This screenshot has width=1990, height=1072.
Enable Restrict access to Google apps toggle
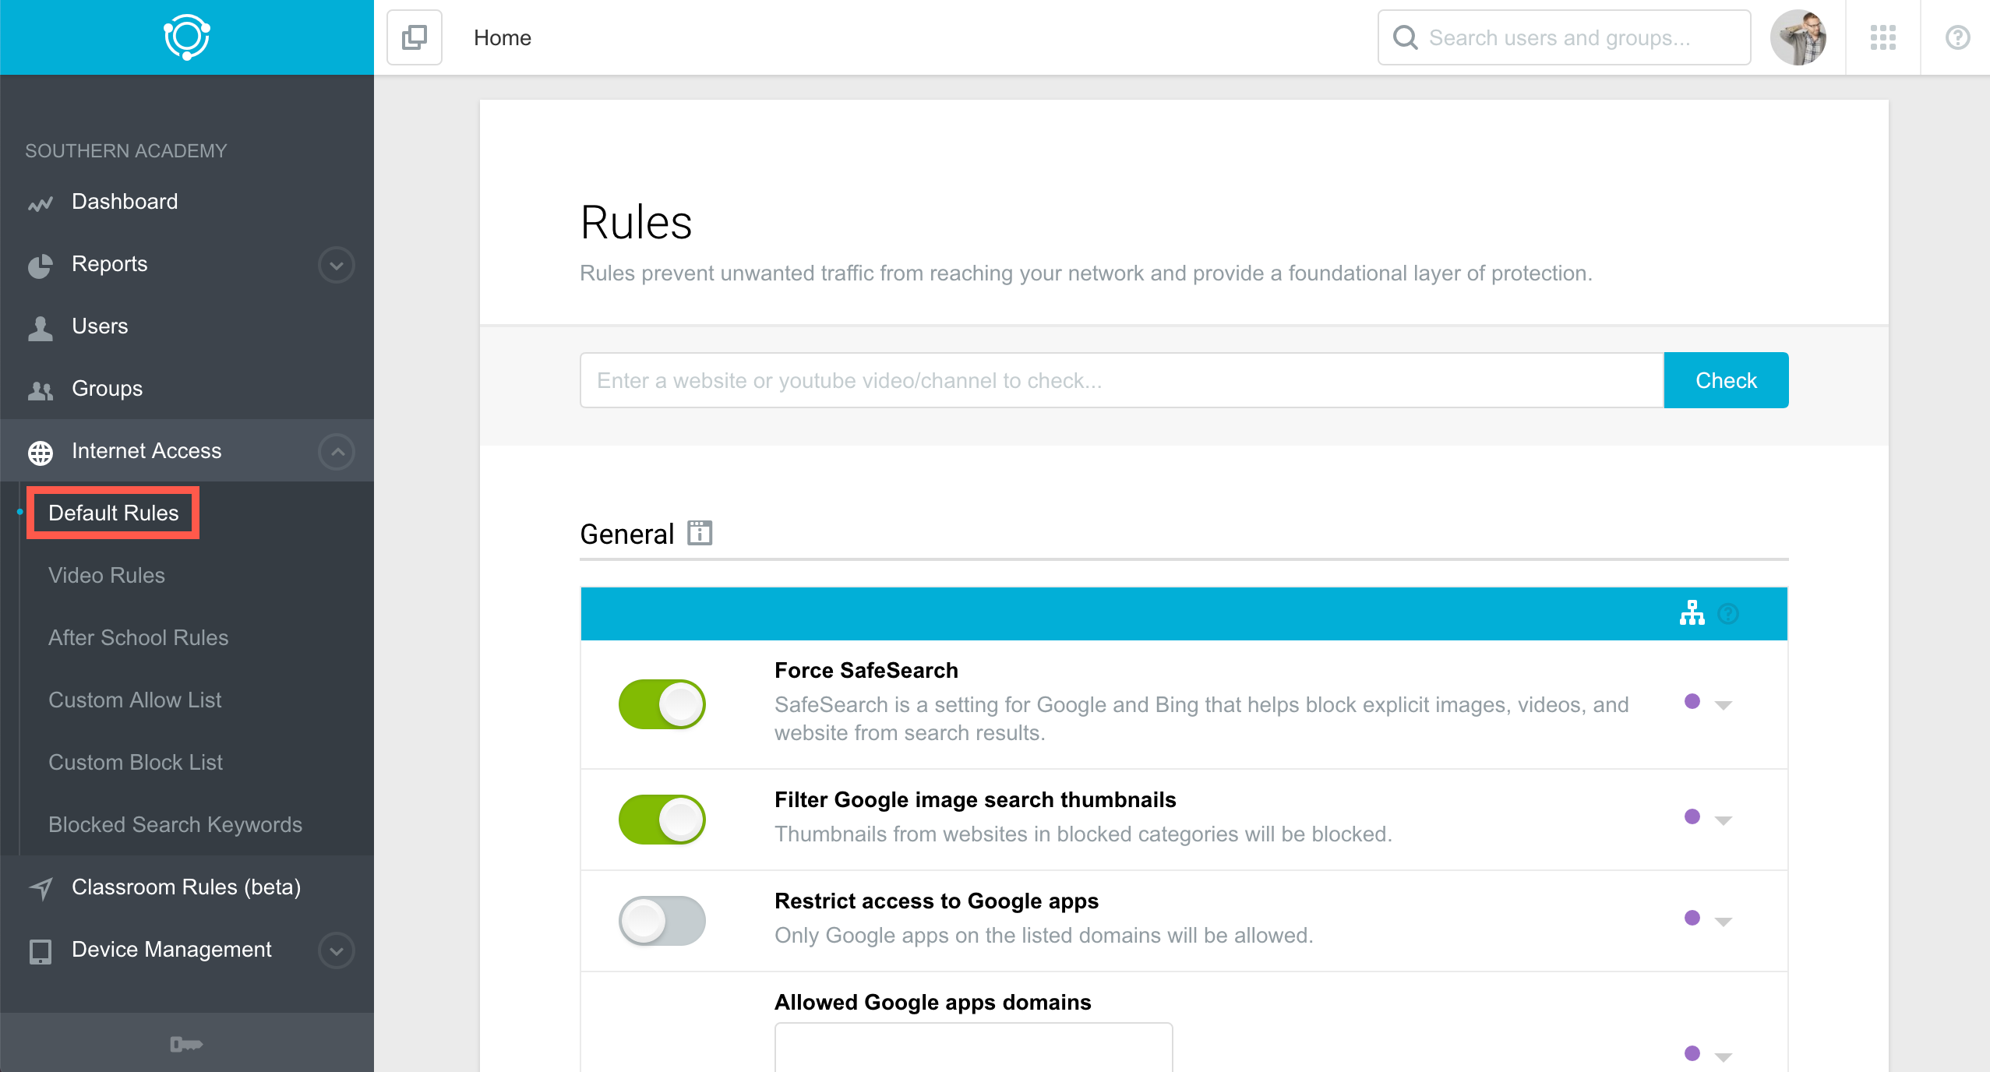pyautogui.click(x=662, y=921)
